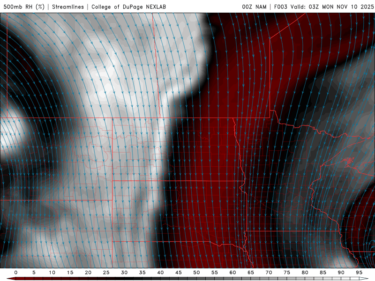
Task: Click the color bar label "25"
Action: (x=106, y=273)
